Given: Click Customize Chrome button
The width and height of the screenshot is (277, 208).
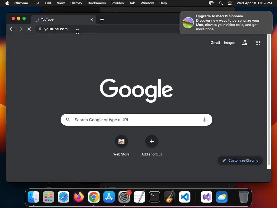Looking at the screenshot, I should coord(240,160).
